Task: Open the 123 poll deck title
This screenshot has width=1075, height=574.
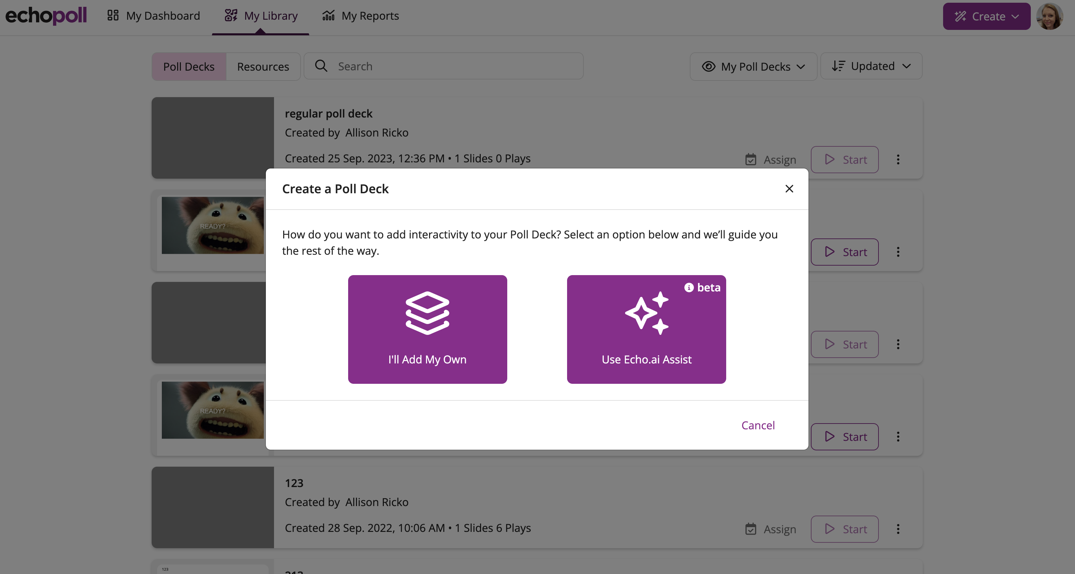Action: pyautogui.click(x=294, y=483)
